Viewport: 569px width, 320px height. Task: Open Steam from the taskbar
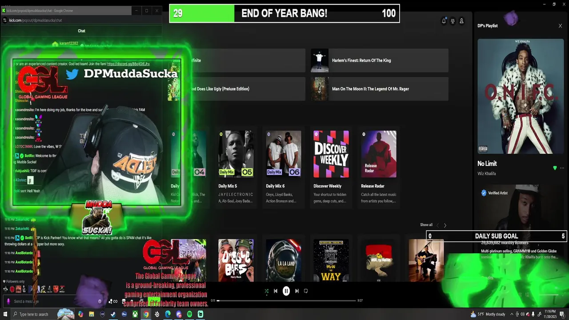coord(113,314)
